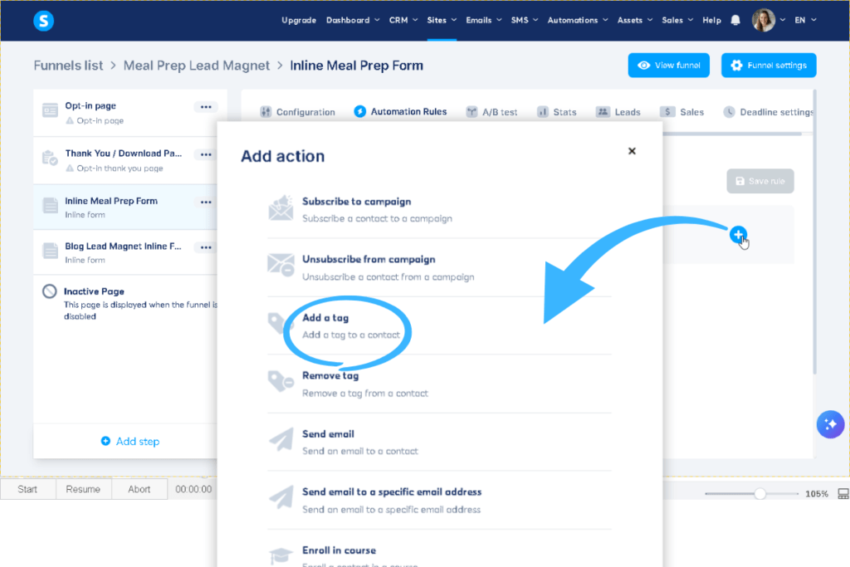Click the Systeme logo icon
The image size is (850, 567).
[43, 21]
